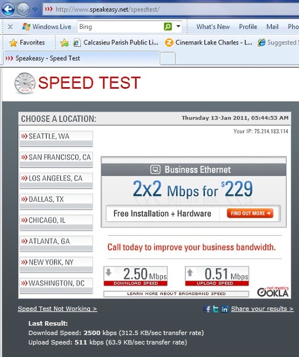Open the recent pages dropdown arrow
299x357 pixels.
[x=35, y=9]
